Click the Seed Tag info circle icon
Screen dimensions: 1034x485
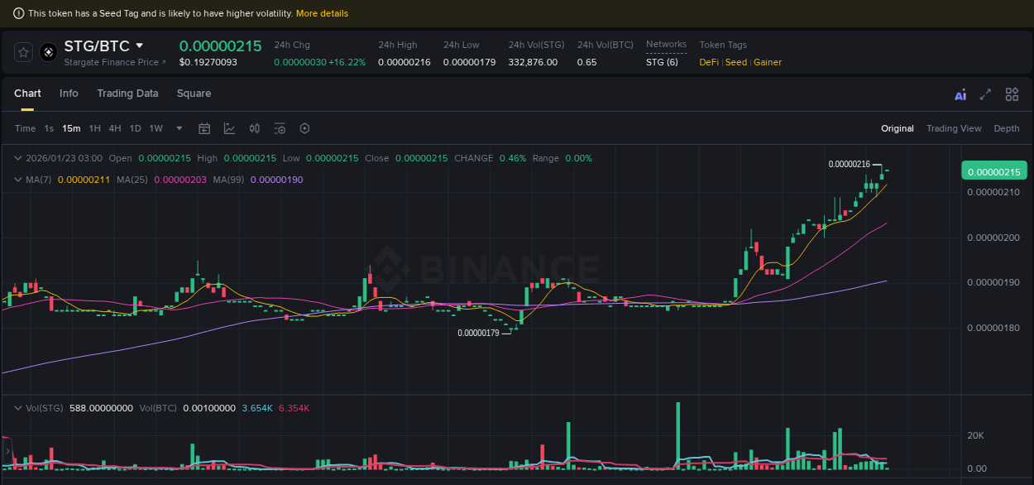(x=18, y=13)
